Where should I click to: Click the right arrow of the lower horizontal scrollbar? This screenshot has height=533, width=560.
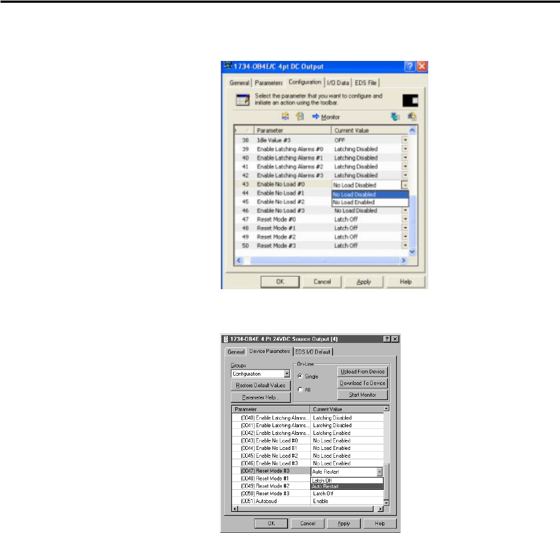[380, 509]
